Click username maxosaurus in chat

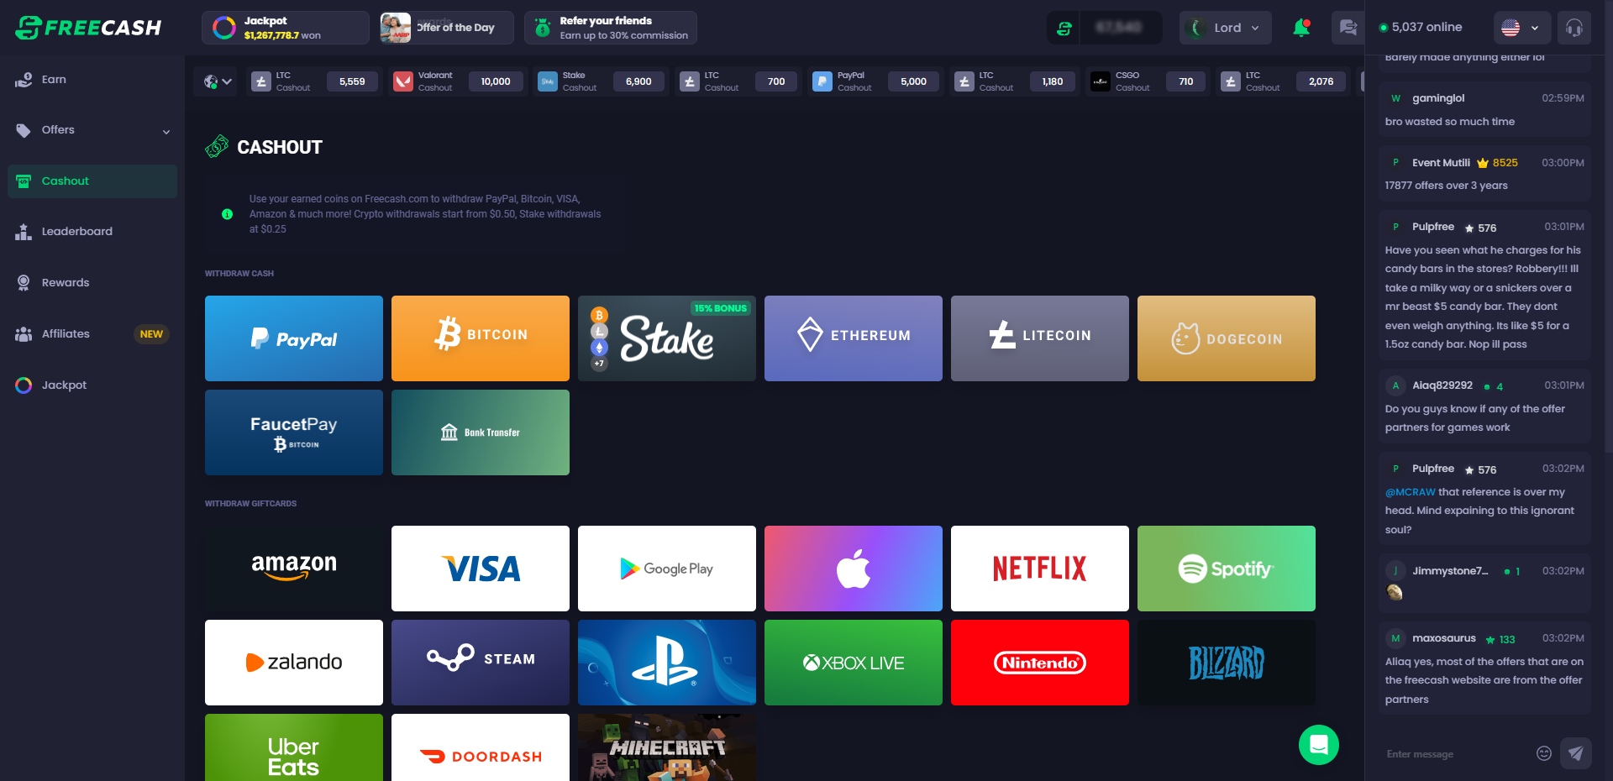(x=1444, y=638)
